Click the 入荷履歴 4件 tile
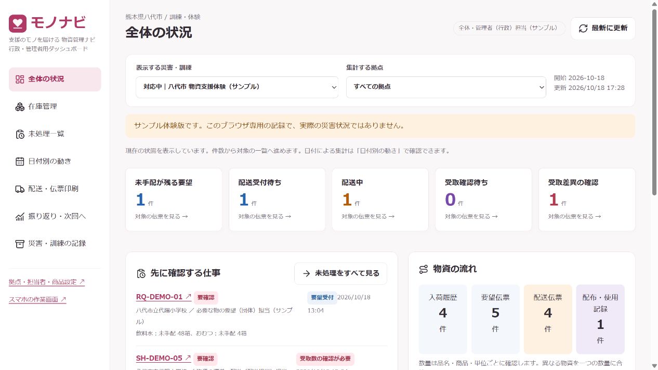658x370 pixels. coord(443,319)
